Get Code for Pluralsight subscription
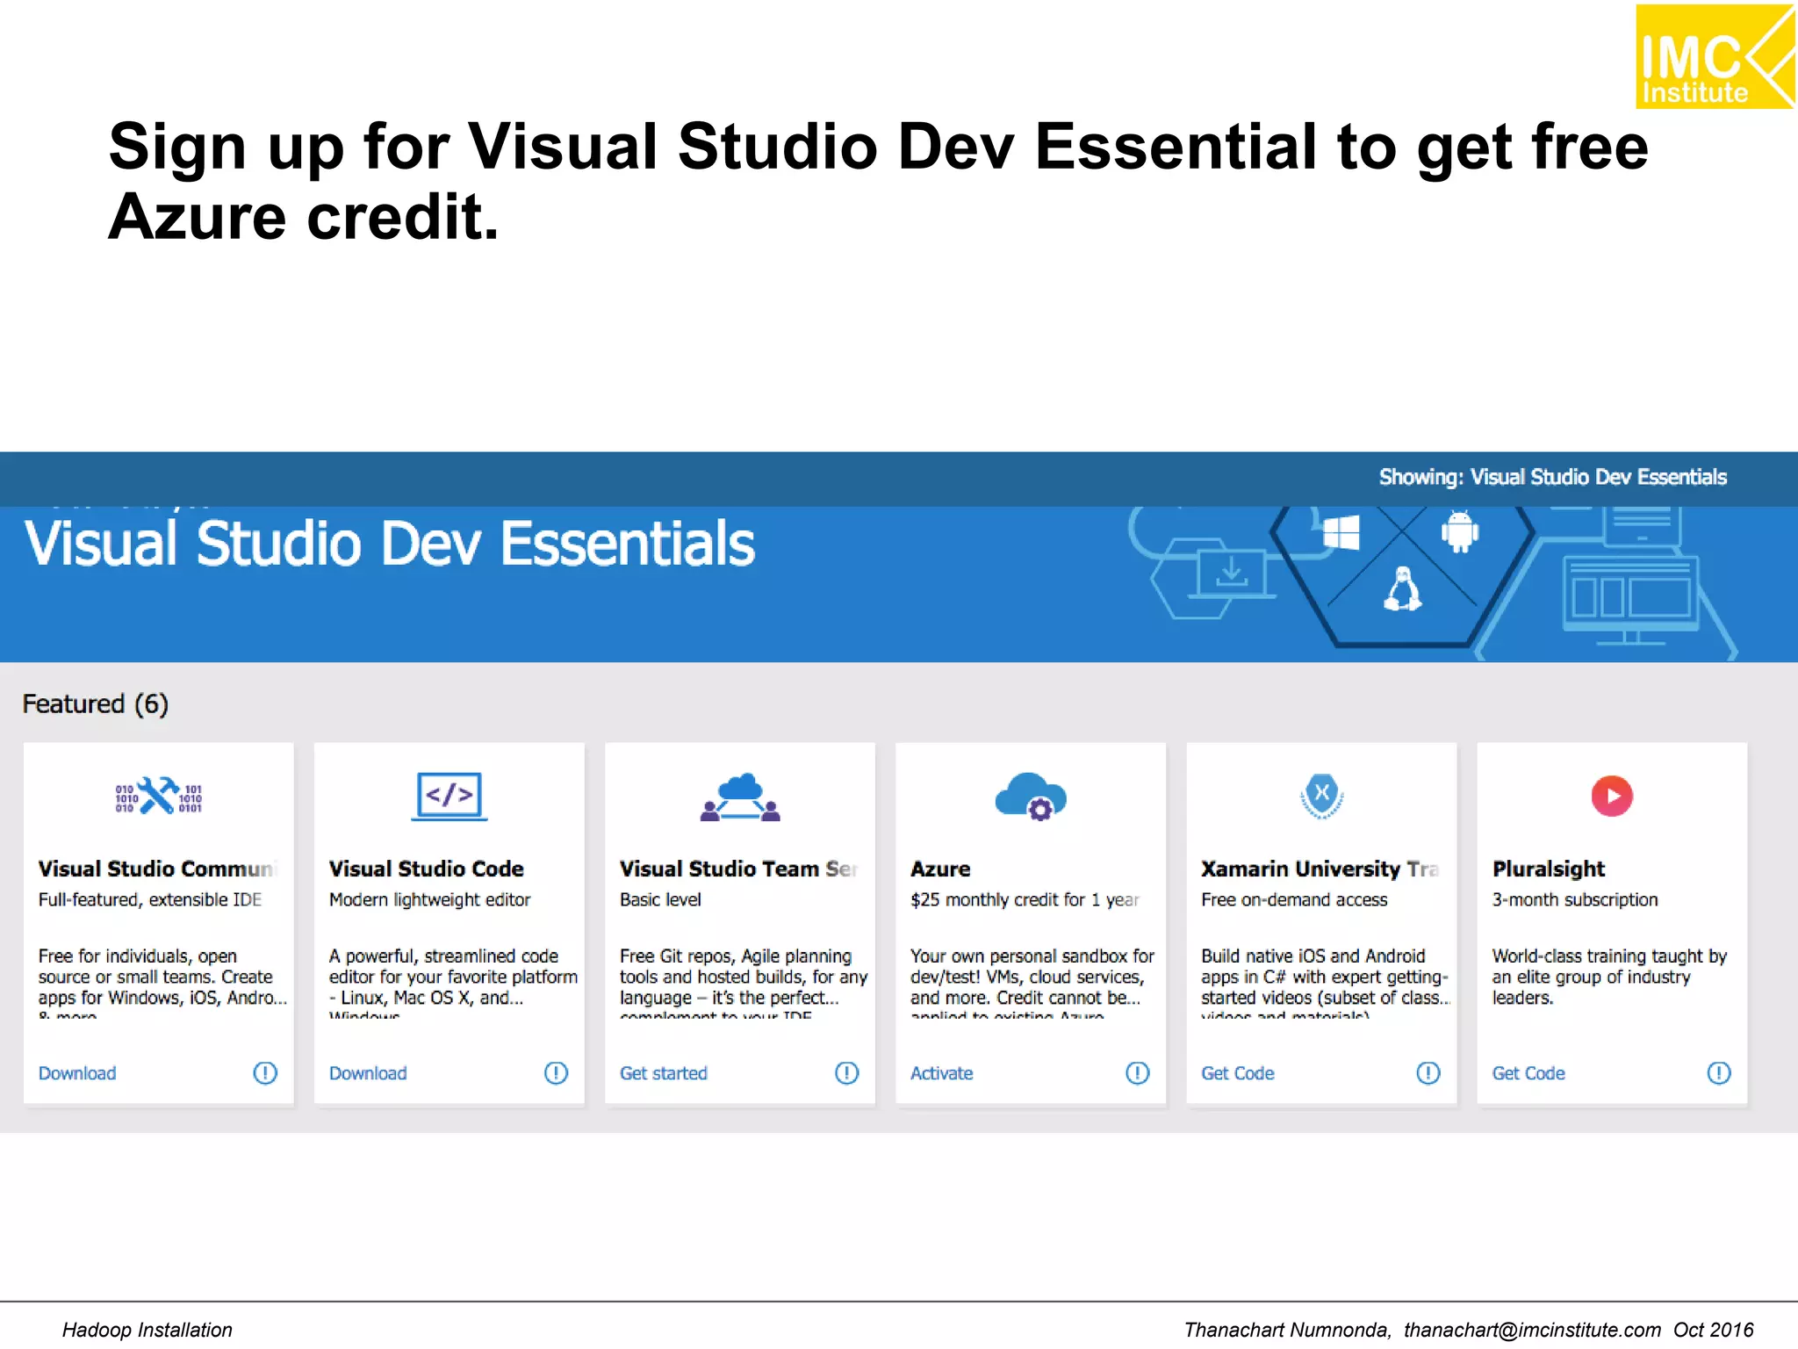This screenshot has width=1798, height=1349. [x=1528, y=1073]
